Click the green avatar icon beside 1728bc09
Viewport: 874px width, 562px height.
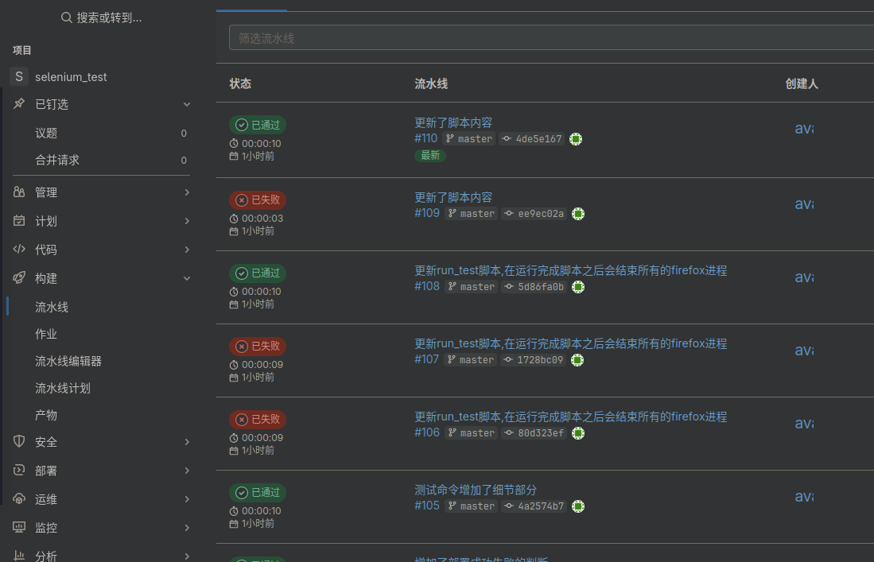click(577, 360)
